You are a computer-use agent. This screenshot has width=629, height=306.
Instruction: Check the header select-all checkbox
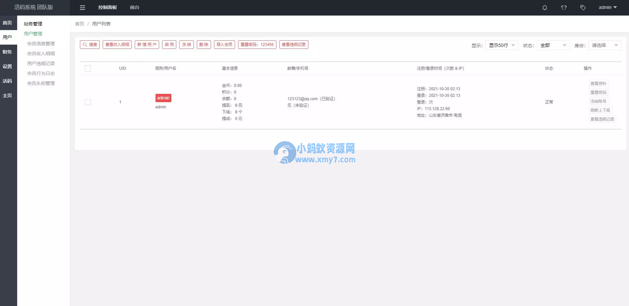coord(88,68)
